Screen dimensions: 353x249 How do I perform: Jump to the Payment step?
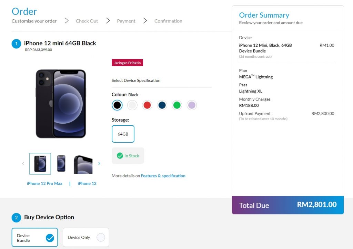click(126, 21)
